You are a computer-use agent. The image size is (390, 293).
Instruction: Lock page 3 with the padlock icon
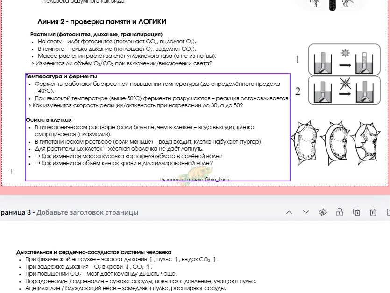click(x=340, y=212)
